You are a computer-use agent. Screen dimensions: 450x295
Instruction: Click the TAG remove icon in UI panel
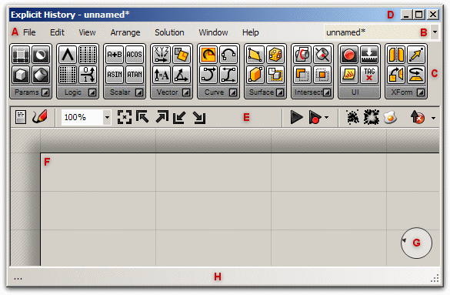(369, 75)
